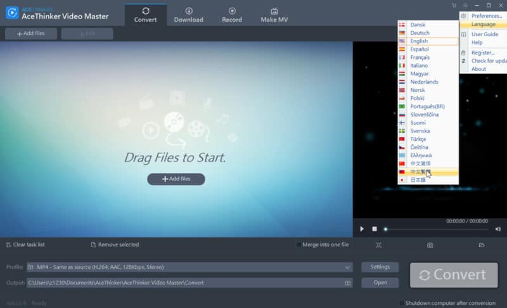The width and height of the screenshot is (507, 308).
Task: Click the Open output folder button
Action: 380,283
